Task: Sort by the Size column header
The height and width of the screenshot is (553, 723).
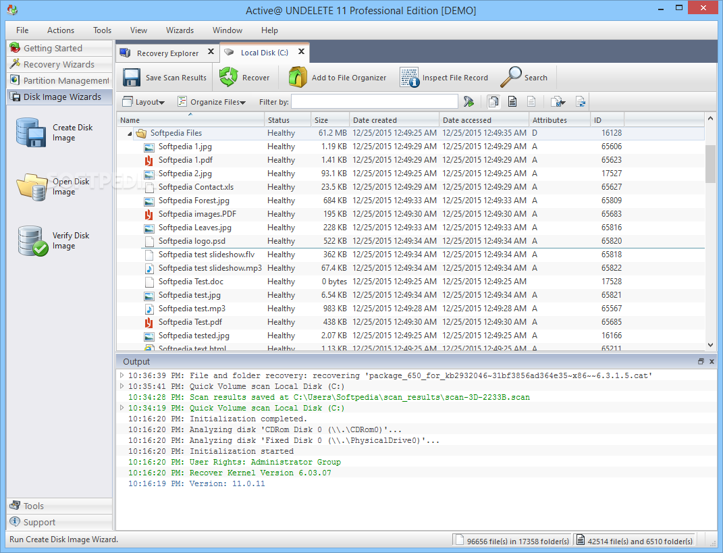Action: (330, 120)
